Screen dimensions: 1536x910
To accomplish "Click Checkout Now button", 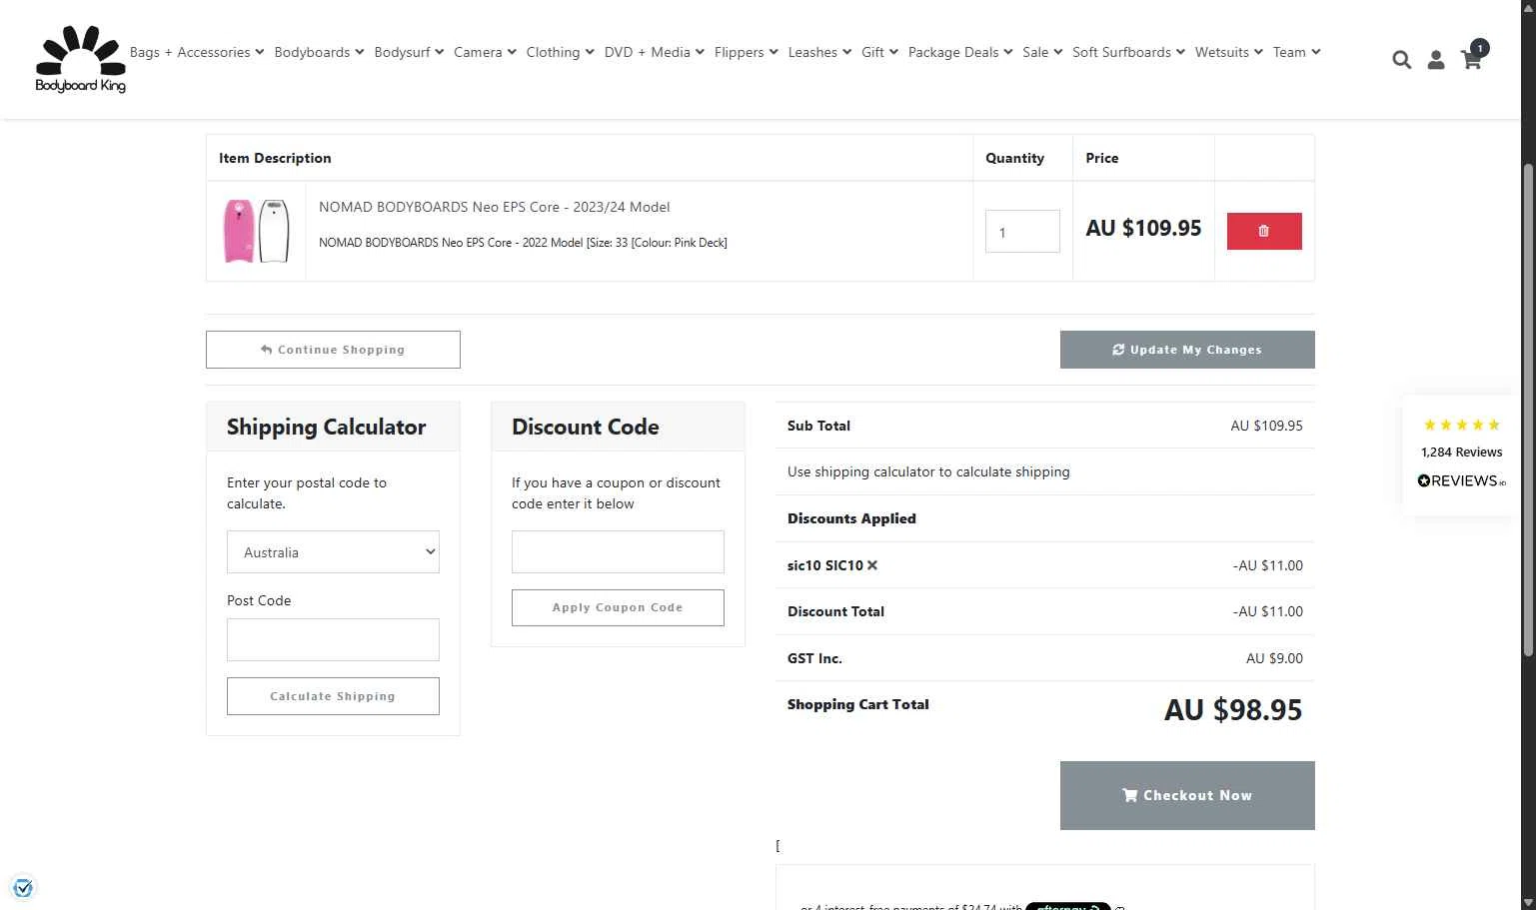I will click(1187, 795).
